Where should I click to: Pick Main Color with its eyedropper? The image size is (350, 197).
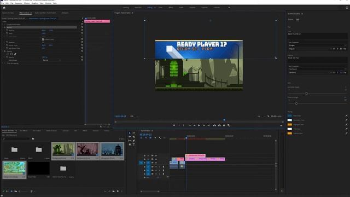(x=346, y=115)
